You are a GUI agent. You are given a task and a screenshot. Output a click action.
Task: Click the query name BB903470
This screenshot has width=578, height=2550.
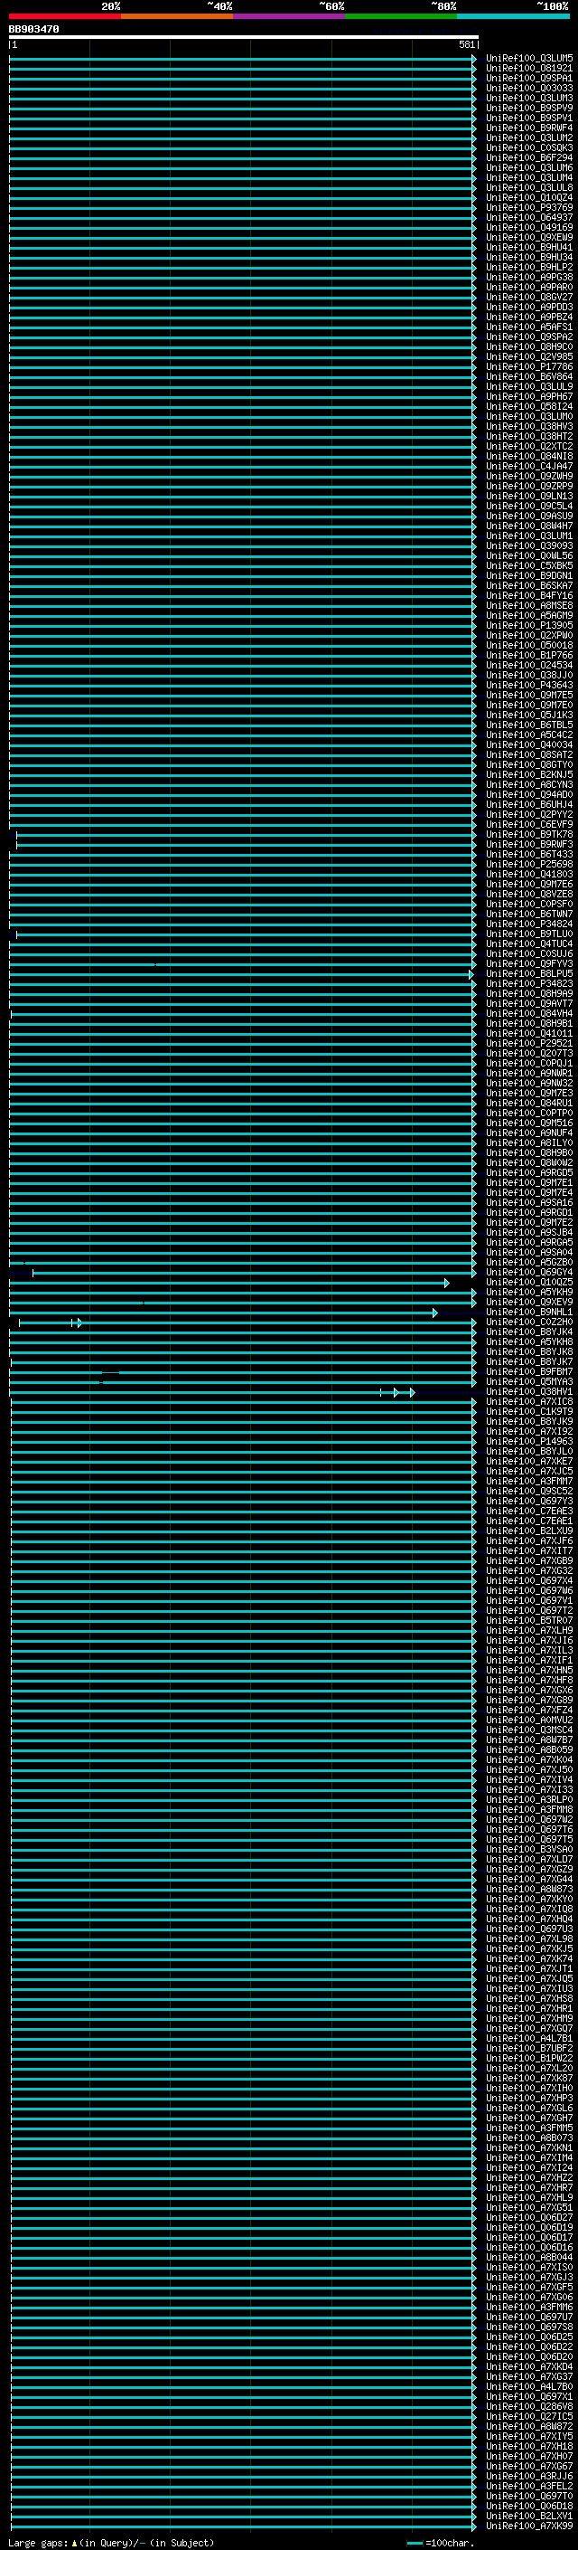point(33,30)
